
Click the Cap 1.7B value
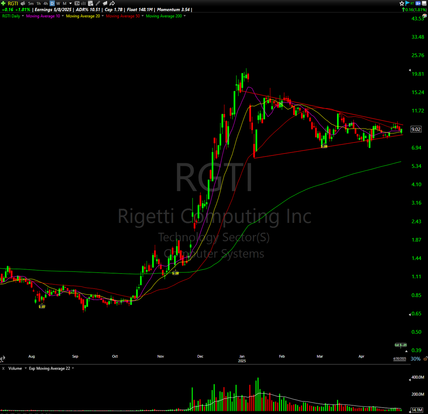coord(114,10)
